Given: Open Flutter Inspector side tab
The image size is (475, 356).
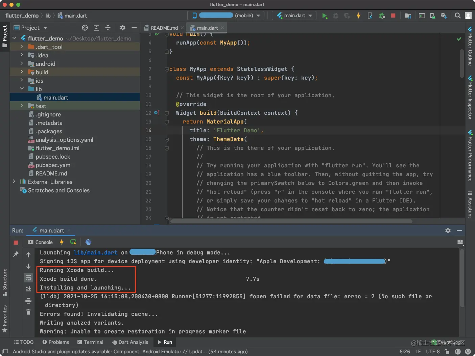Looking at the screenshot, I should 470,97.
